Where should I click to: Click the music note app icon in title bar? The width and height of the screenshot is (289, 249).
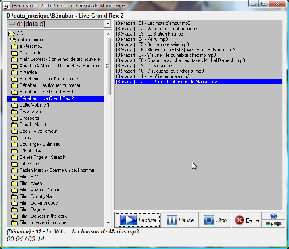click(x=7, y=6)
